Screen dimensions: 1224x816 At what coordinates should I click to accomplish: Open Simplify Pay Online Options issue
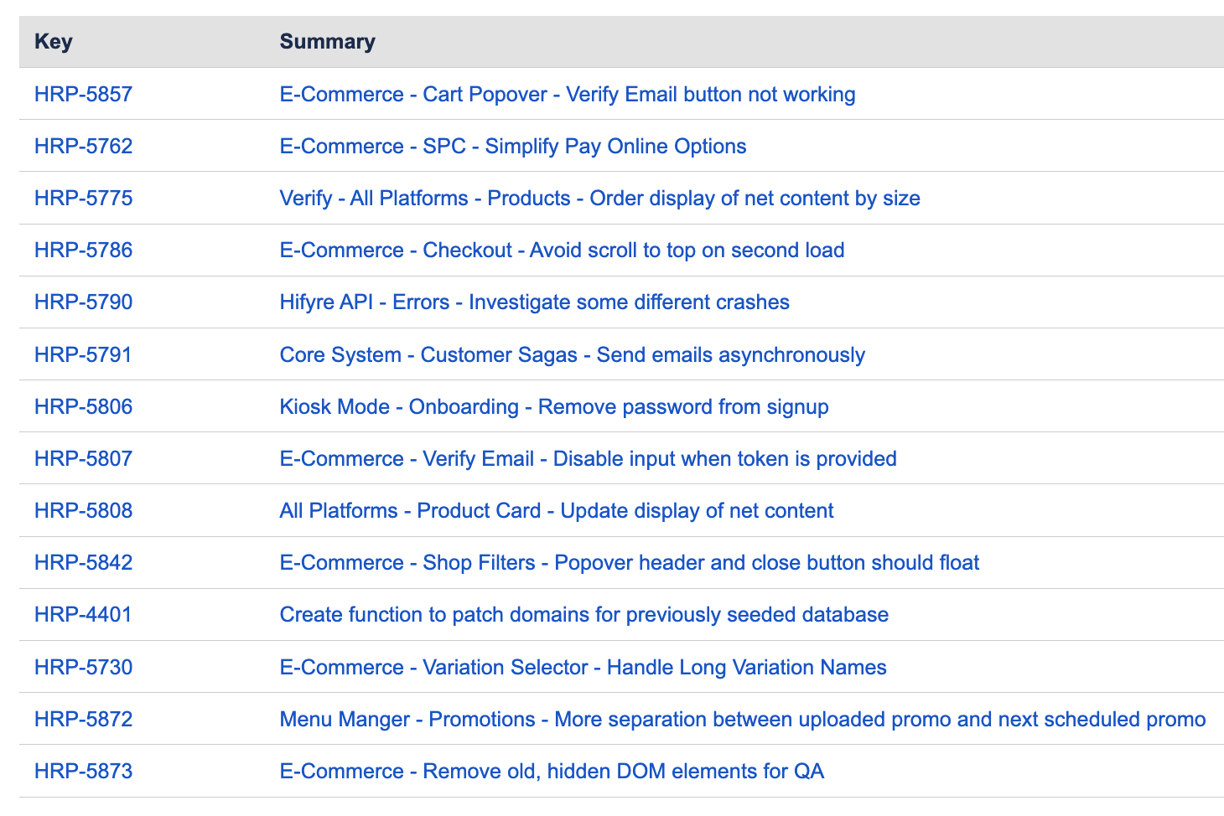(x=512, y=146)
